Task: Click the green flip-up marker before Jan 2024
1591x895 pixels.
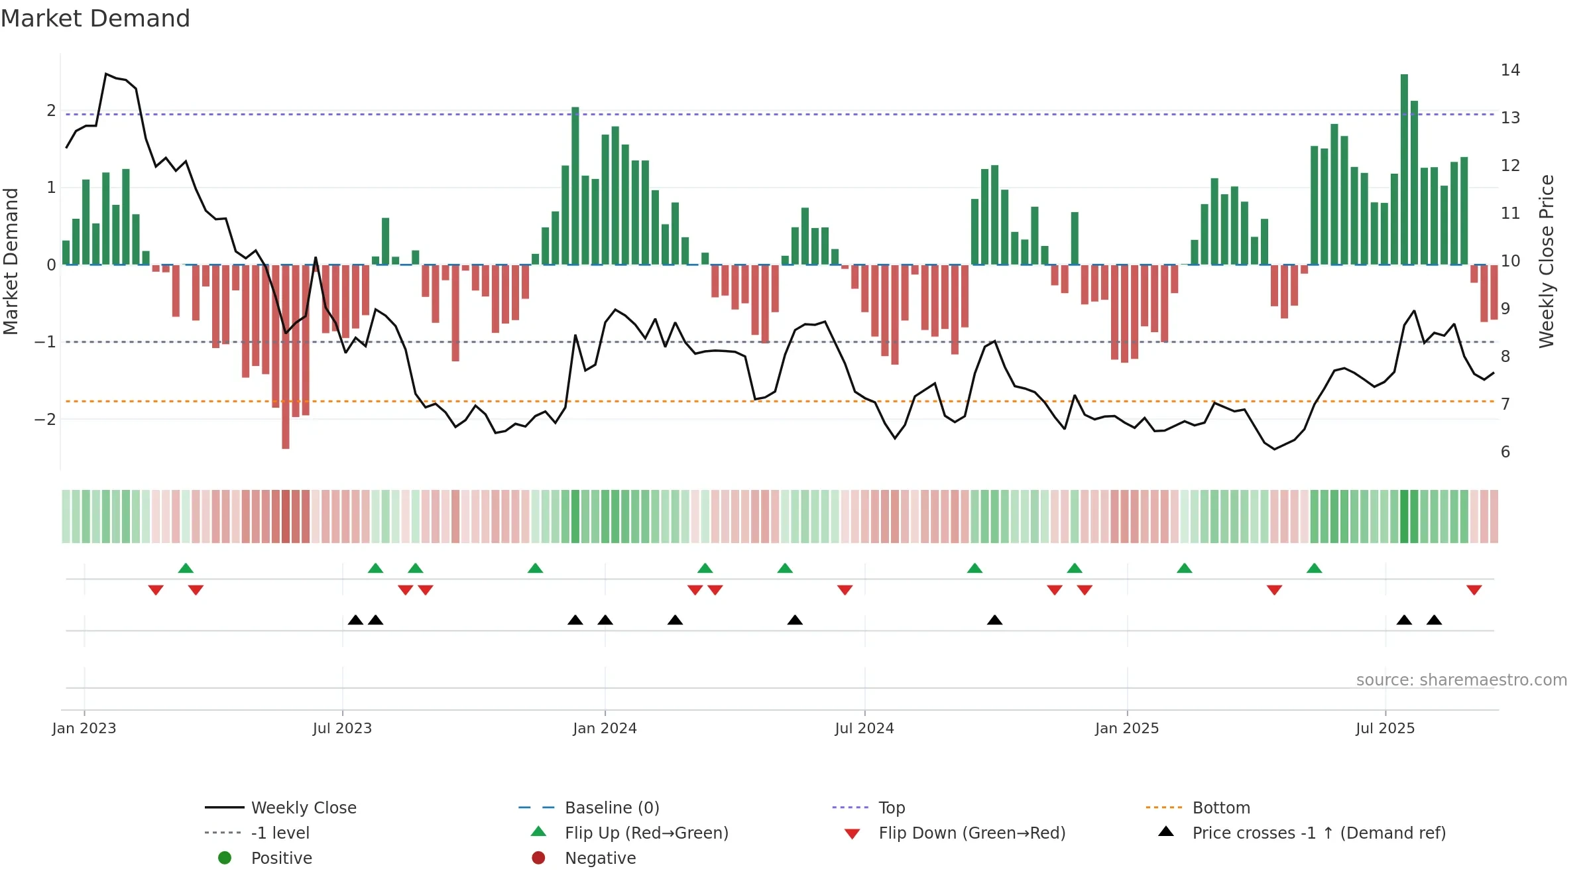Action: tap(536, 568)
